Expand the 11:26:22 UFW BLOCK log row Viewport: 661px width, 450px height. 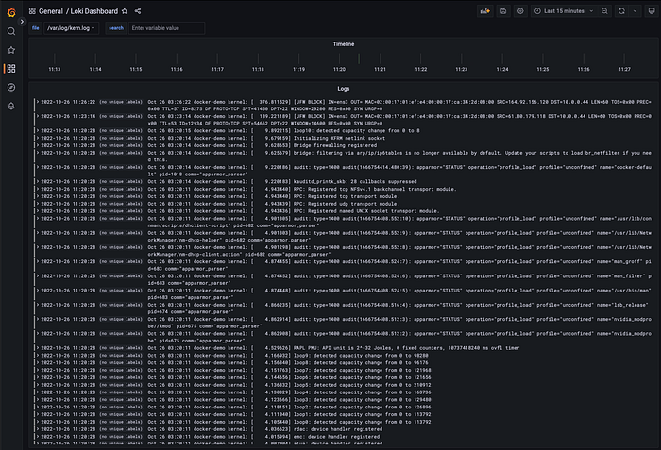click(38, 102)
